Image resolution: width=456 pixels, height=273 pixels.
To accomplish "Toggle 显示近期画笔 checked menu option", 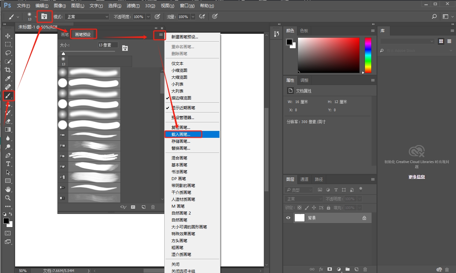I will click(183, 108).
